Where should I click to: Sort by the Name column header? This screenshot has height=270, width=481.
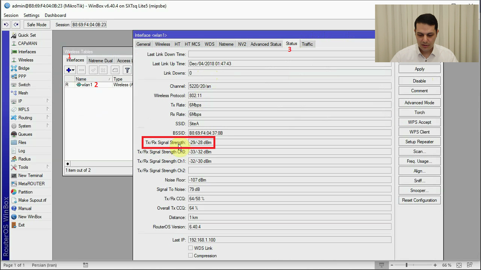(x=93, y=79)
